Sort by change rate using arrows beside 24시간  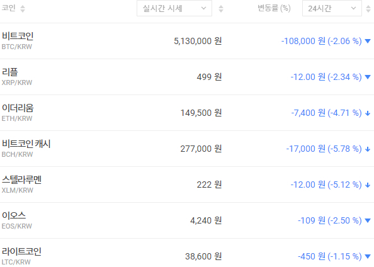(x=368, y=9)
